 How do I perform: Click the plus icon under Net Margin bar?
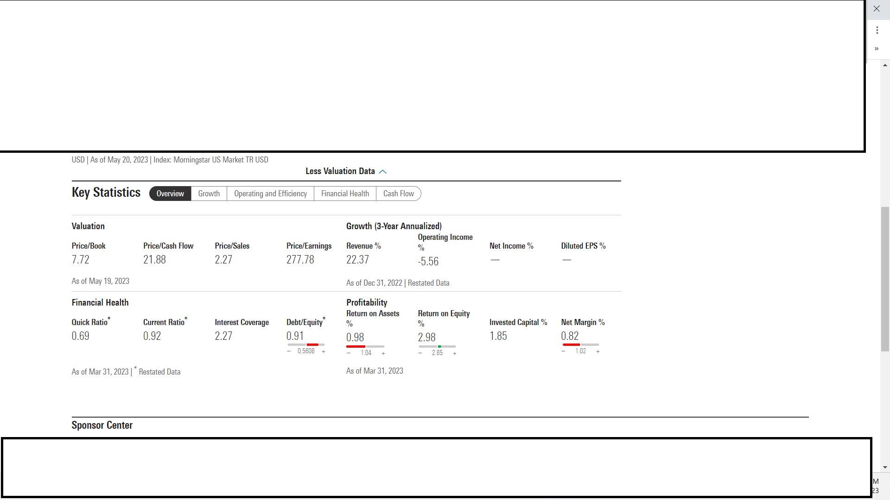tap(598, 351)
